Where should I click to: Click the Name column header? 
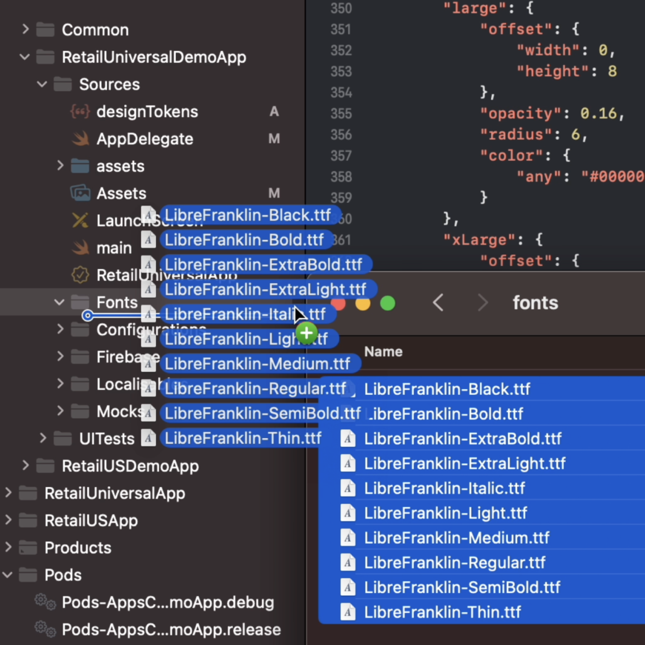click(x=383, y=351)
